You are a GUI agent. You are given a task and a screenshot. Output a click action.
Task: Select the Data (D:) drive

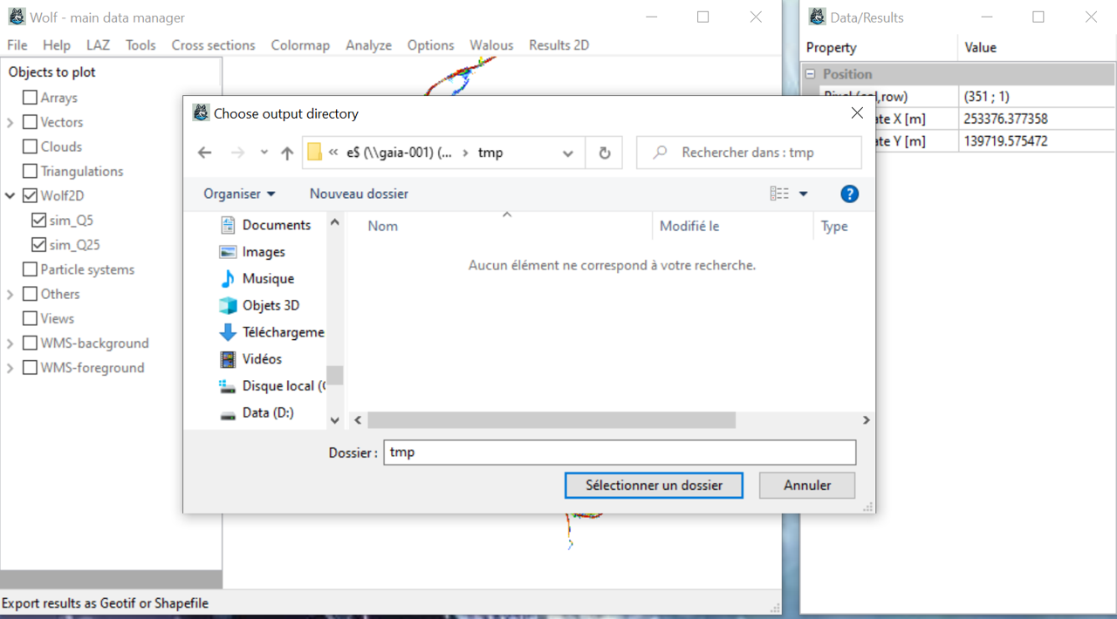[x=267, y=413]
